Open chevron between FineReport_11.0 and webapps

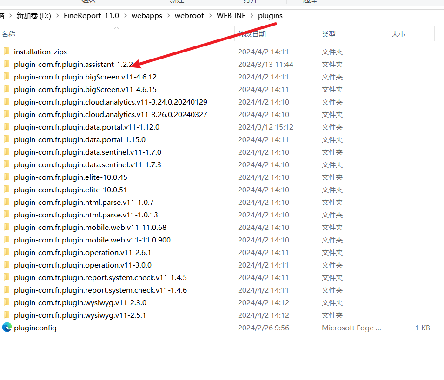[x=125, y=15]
